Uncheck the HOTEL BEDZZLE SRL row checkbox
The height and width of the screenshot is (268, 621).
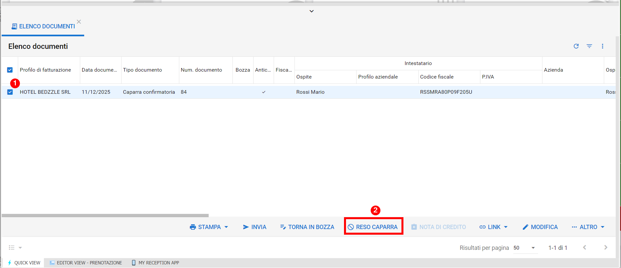(10, 92)
